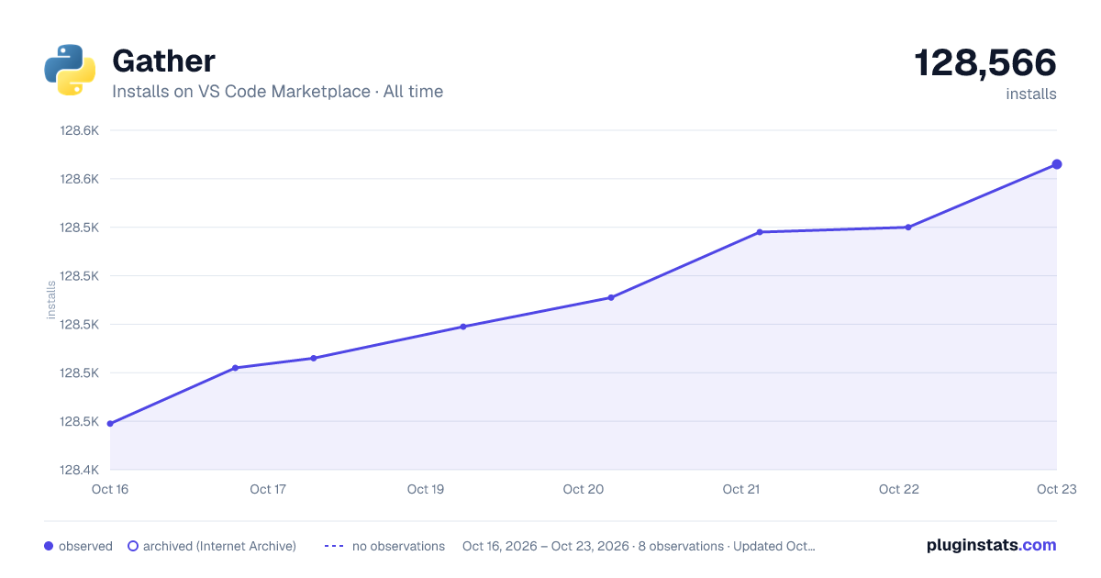This screenshot has width=1101, height=578.
Task: Click the Python logo icon
Action: coord(71,70)
